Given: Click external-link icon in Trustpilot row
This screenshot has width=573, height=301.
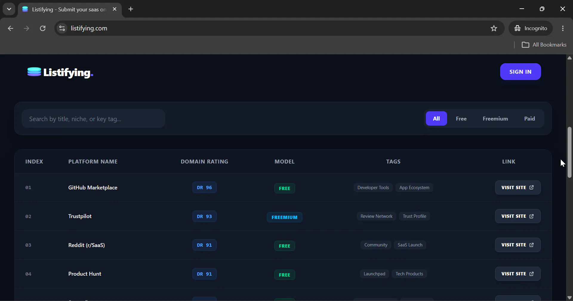Looking at the screenshot, I should point(532,216).
